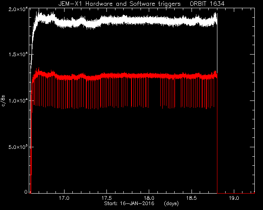Click the 5.0×10³ y-axis tick label
This screenshot has height=210, width=263.
pos(18,147)
